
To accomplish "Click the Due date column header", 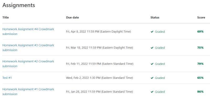I will click(72, 17).
